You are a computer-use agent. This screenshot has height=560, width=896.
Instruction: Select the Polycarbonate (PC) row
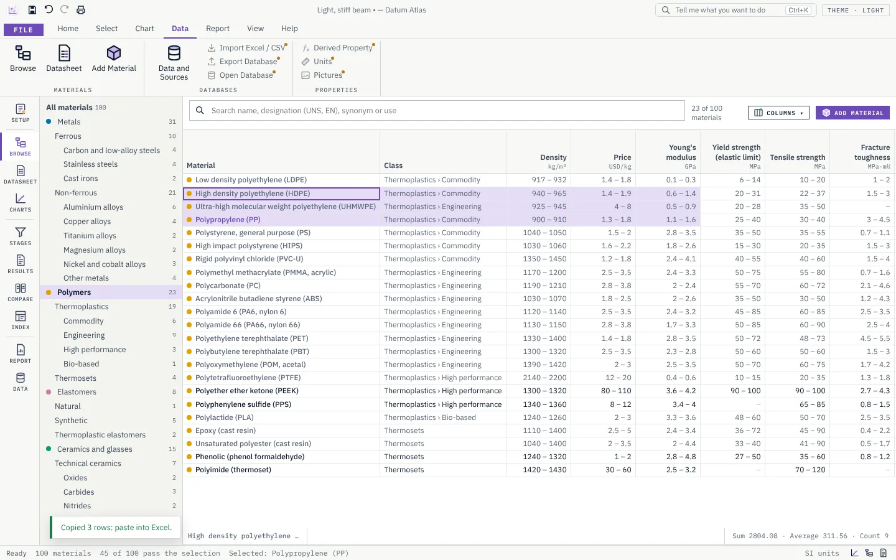[539, 286]
